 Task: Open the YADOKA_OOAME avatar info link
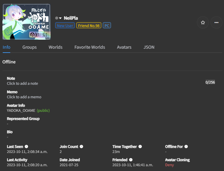[x=21, y=111]
